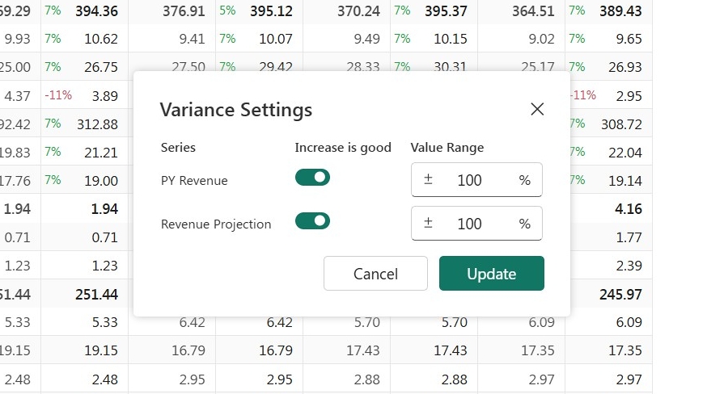Select the bold cell value 4.16
The image size is (707, 394).
pos(628,209)
